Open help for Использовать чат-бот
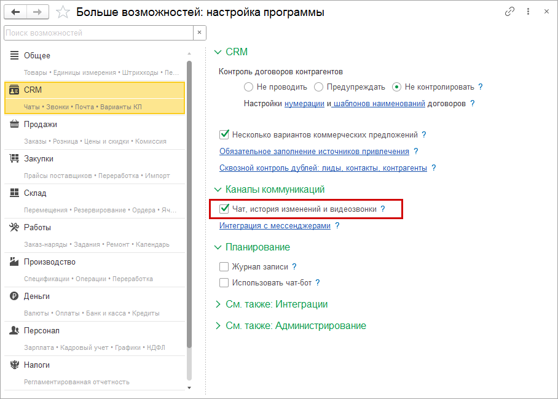 [318, 283]
